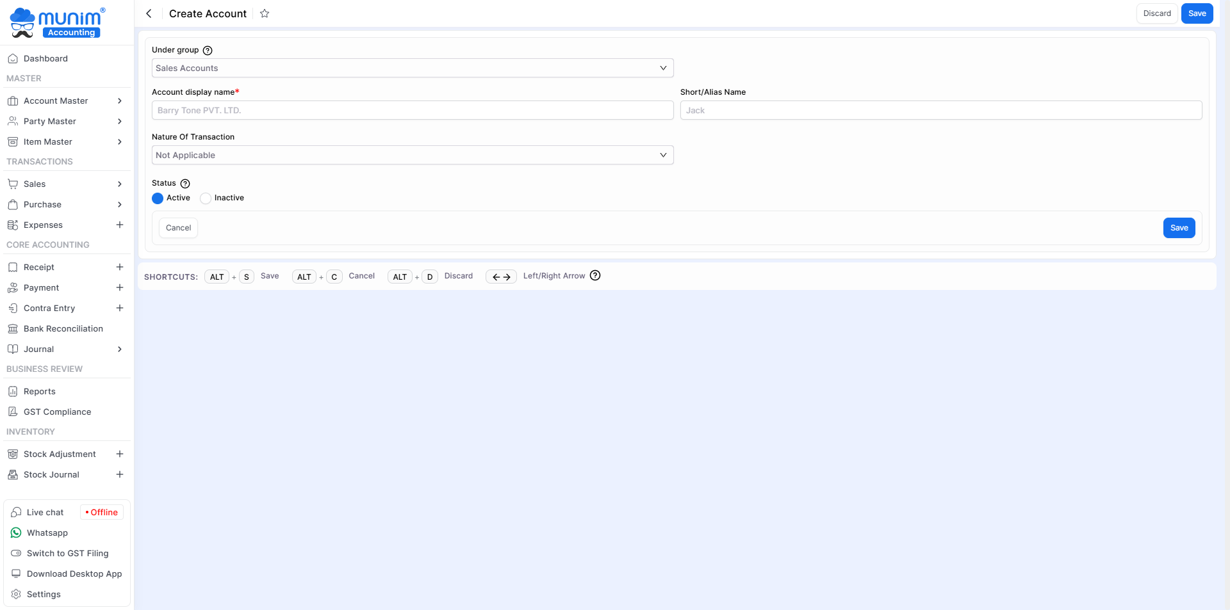
Task: Click the plus icon beside Stock Adjustment
Action: [x=119, y=454]
